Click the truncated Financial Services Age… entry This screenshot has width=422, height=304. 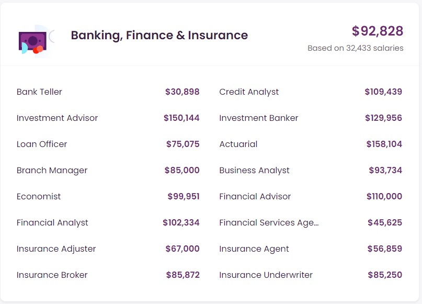tap(269, 223)
